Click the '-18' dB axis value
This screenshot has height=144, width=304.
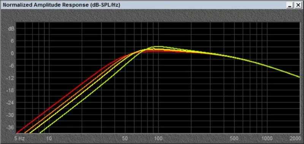pos(10,90)
